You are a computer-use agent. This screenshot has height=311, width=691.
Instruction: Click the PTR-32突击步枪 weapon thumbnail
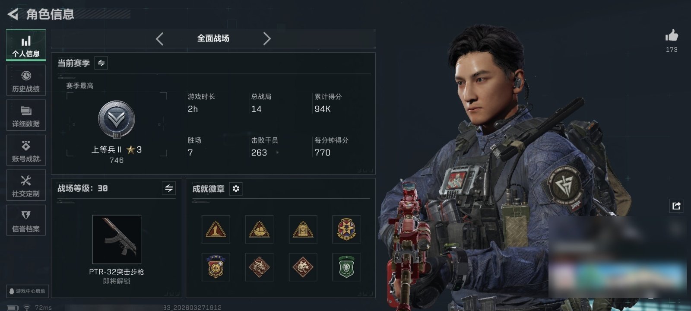(117, 239)
